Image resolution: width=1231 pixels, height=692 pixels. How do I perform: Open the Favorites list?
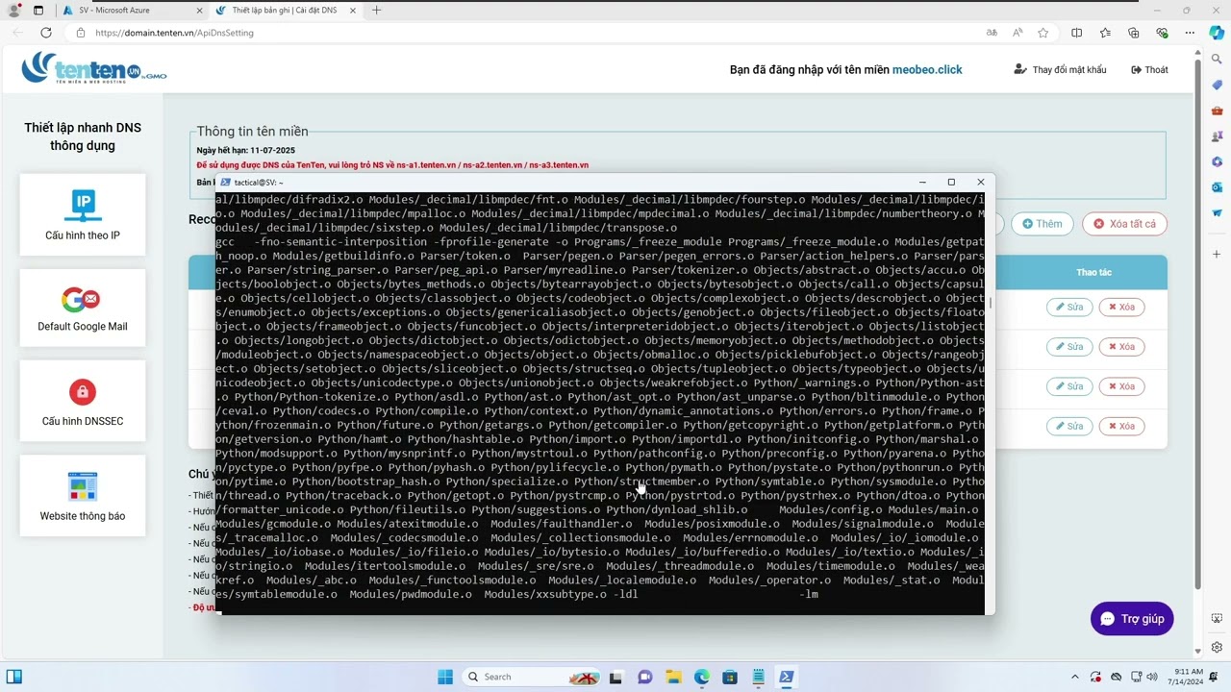pyautogui.click(x=1105, y=33)
